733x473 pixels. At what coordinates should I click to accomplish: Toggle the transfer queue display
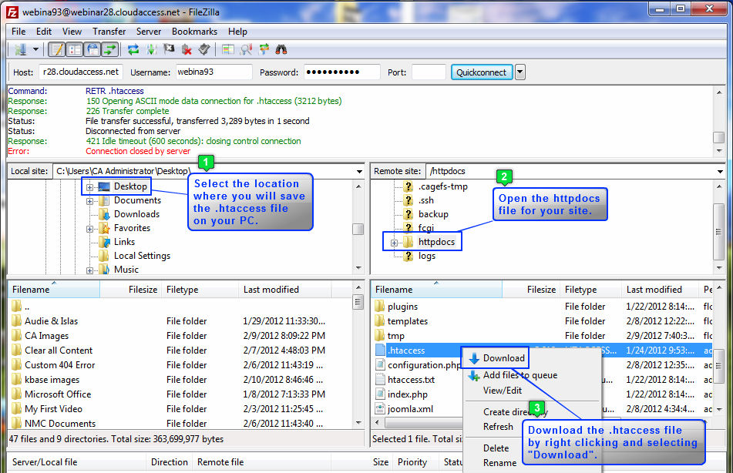point(110,49)
